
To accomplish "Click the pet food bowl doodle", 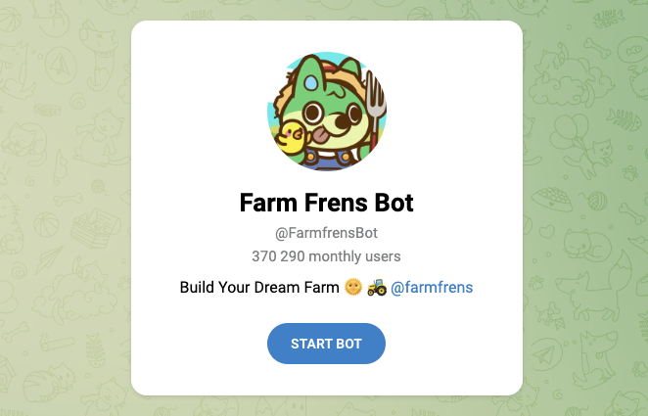I will pyautogui.click(x=552, y=199).
